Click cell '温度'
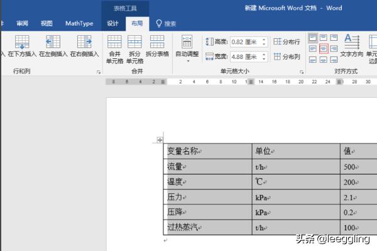This screenshot has width=377, height=251. (x=208, y=182)
